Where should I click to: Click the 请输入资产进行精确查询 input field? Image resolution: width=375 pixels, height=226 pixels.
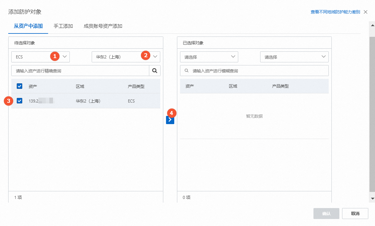coord(80,71)
